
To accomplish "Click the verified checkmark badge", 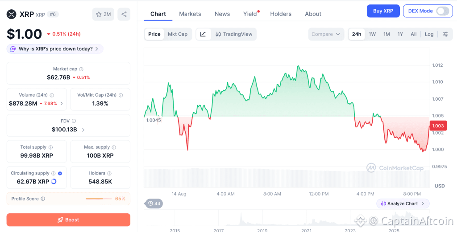I will tap(60, 173).
